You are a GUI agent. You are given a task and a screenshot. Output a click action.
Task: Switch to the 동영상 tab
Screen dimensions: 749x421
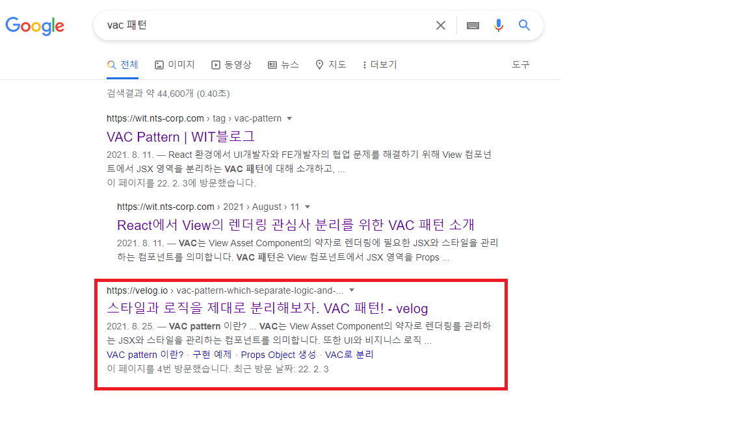(x=231, y=65)
